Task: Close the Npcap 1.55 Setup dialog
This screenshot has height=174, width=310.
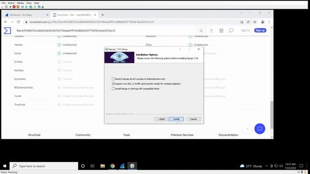Action: tap(199, 49)
